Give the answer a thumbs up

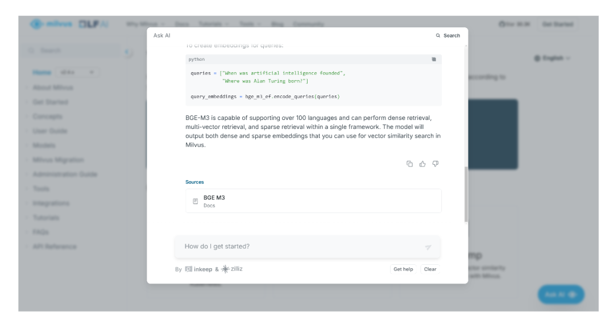(x=422, y=164)
